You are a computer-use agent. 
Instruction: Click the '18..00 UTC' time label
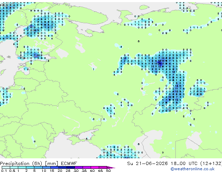tap(184, 164)
